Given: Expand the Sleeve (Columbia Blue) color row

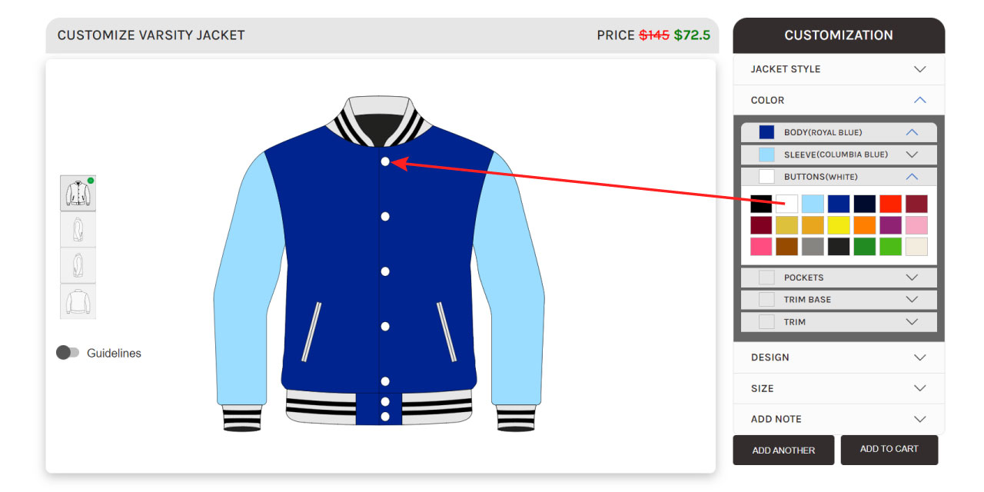Looking at the screenshot, I should (839, 155).
